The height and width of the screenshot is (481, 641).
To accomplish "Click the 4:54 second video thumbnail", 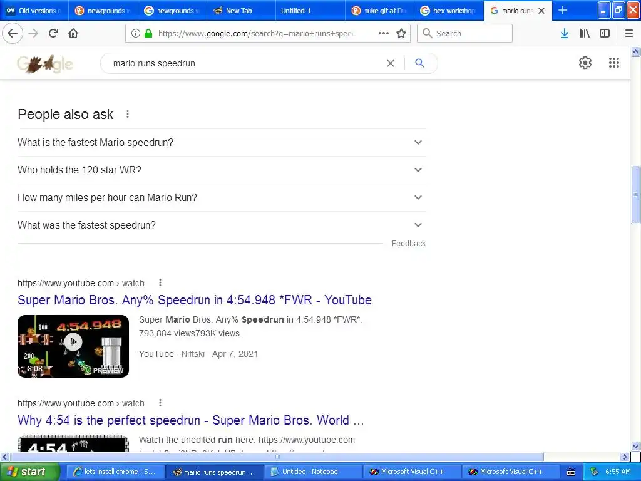I will (73, 444).
